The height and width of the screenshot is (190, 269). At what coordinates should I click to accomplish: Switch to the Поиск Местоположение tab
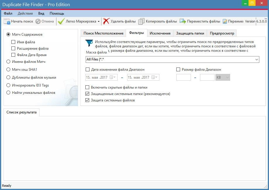(104, 33)
